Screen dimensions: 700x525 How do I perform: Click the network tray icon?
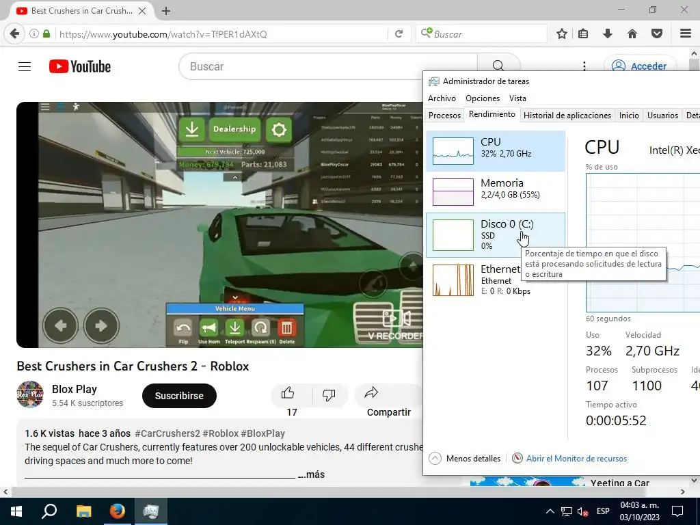click(x=567, y=511)
